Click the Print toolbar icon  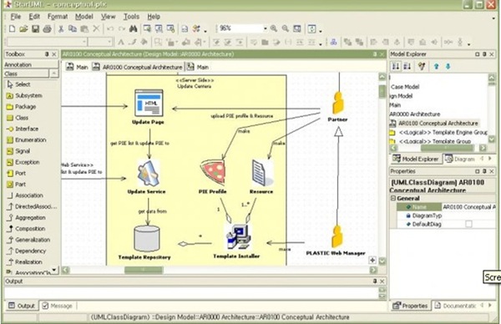point(48,28)
